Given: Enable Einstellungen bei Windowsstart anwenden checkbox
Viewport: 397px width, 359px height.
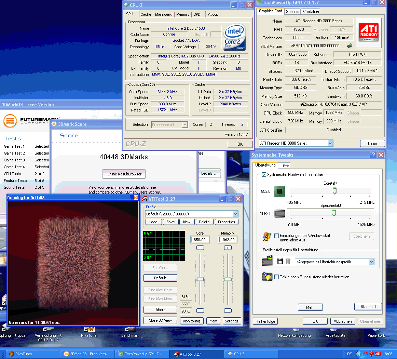Looking at the screenshot, I should pos(277,236).
